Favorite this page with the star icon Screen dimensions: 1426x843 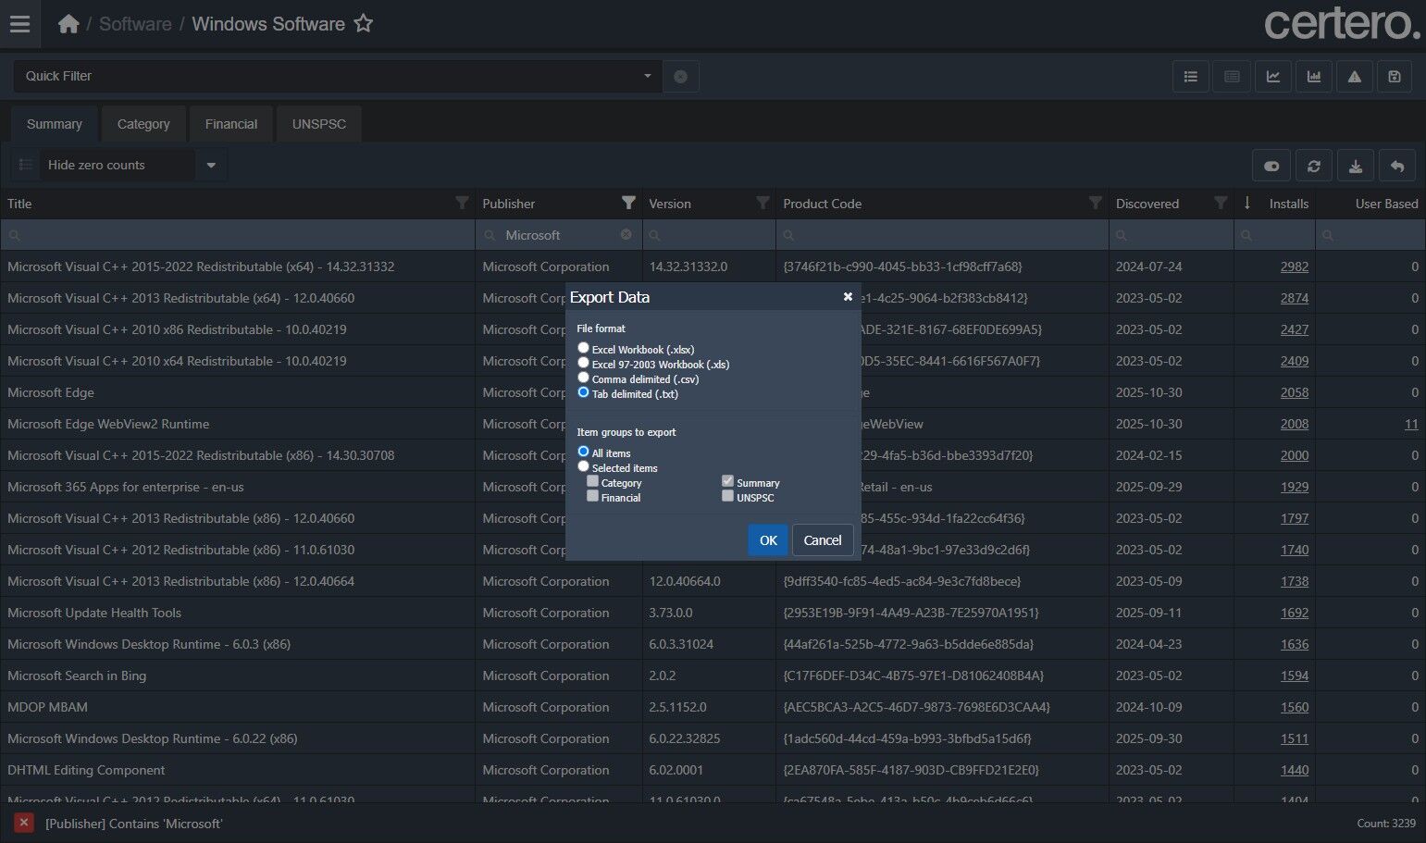point(364,24)
